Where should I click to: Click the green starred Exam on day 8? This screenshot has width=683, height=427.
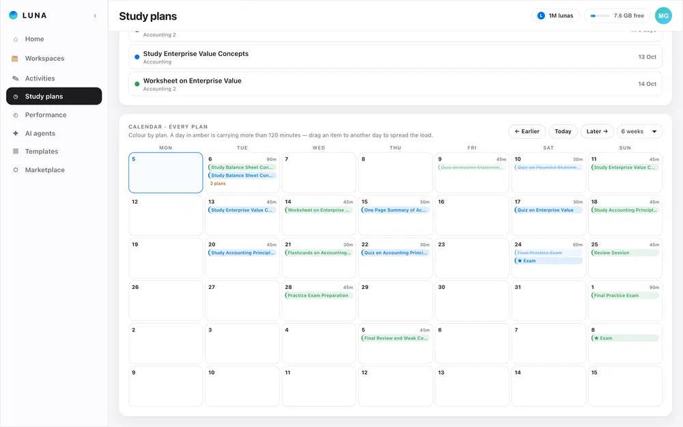[625, 338]
